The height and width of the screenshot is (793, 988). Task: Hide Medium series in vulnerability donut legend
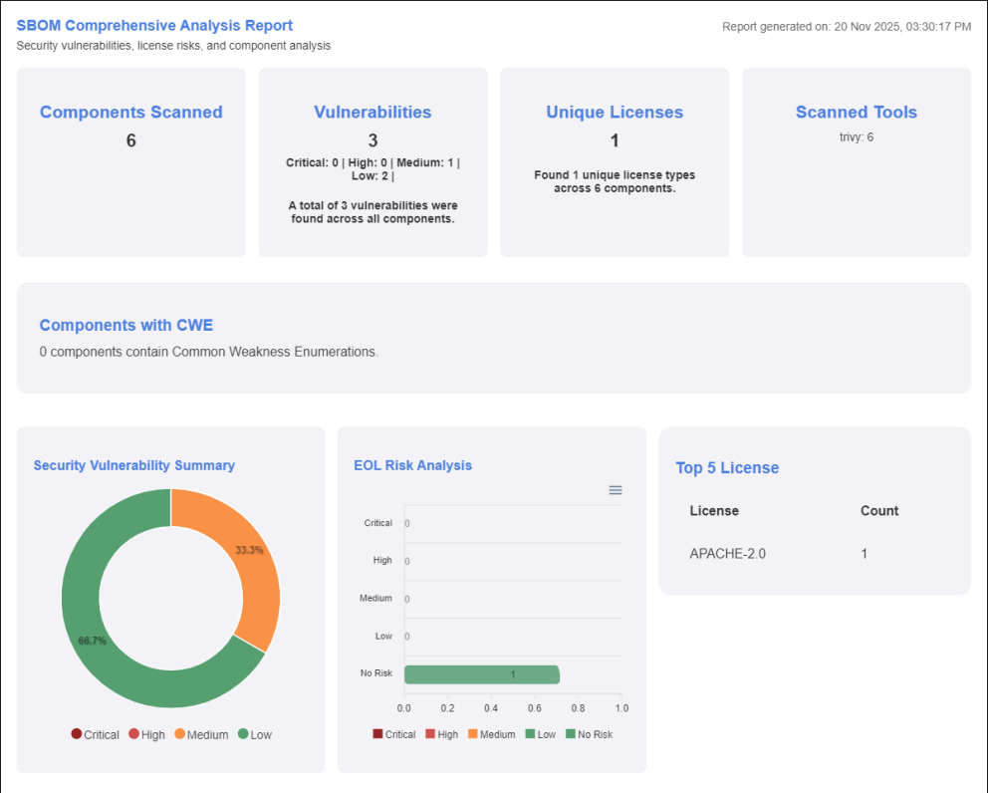pyautogui.click(x=200, y=734)
